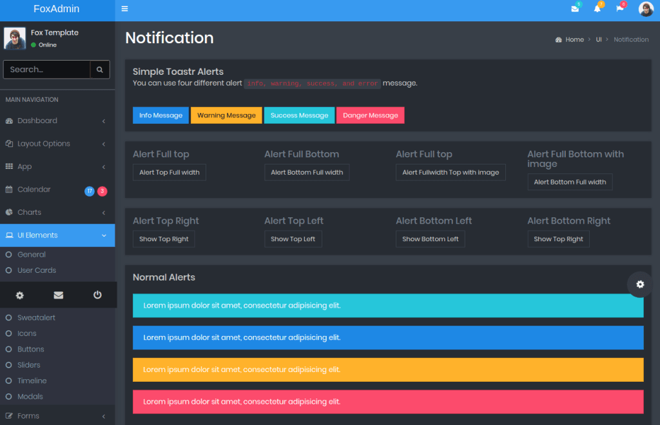Click the hamburger menu icon beside FoxAdmin
660x425 pixels.
point(124,8)
